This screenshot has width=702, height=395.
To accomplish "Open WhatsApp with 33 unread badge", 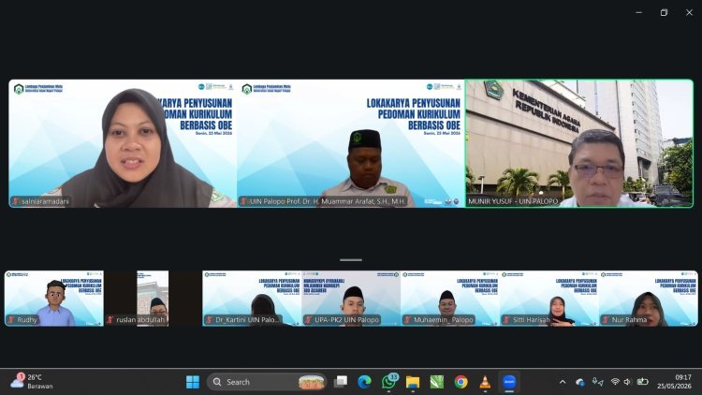I will point(388,382).
